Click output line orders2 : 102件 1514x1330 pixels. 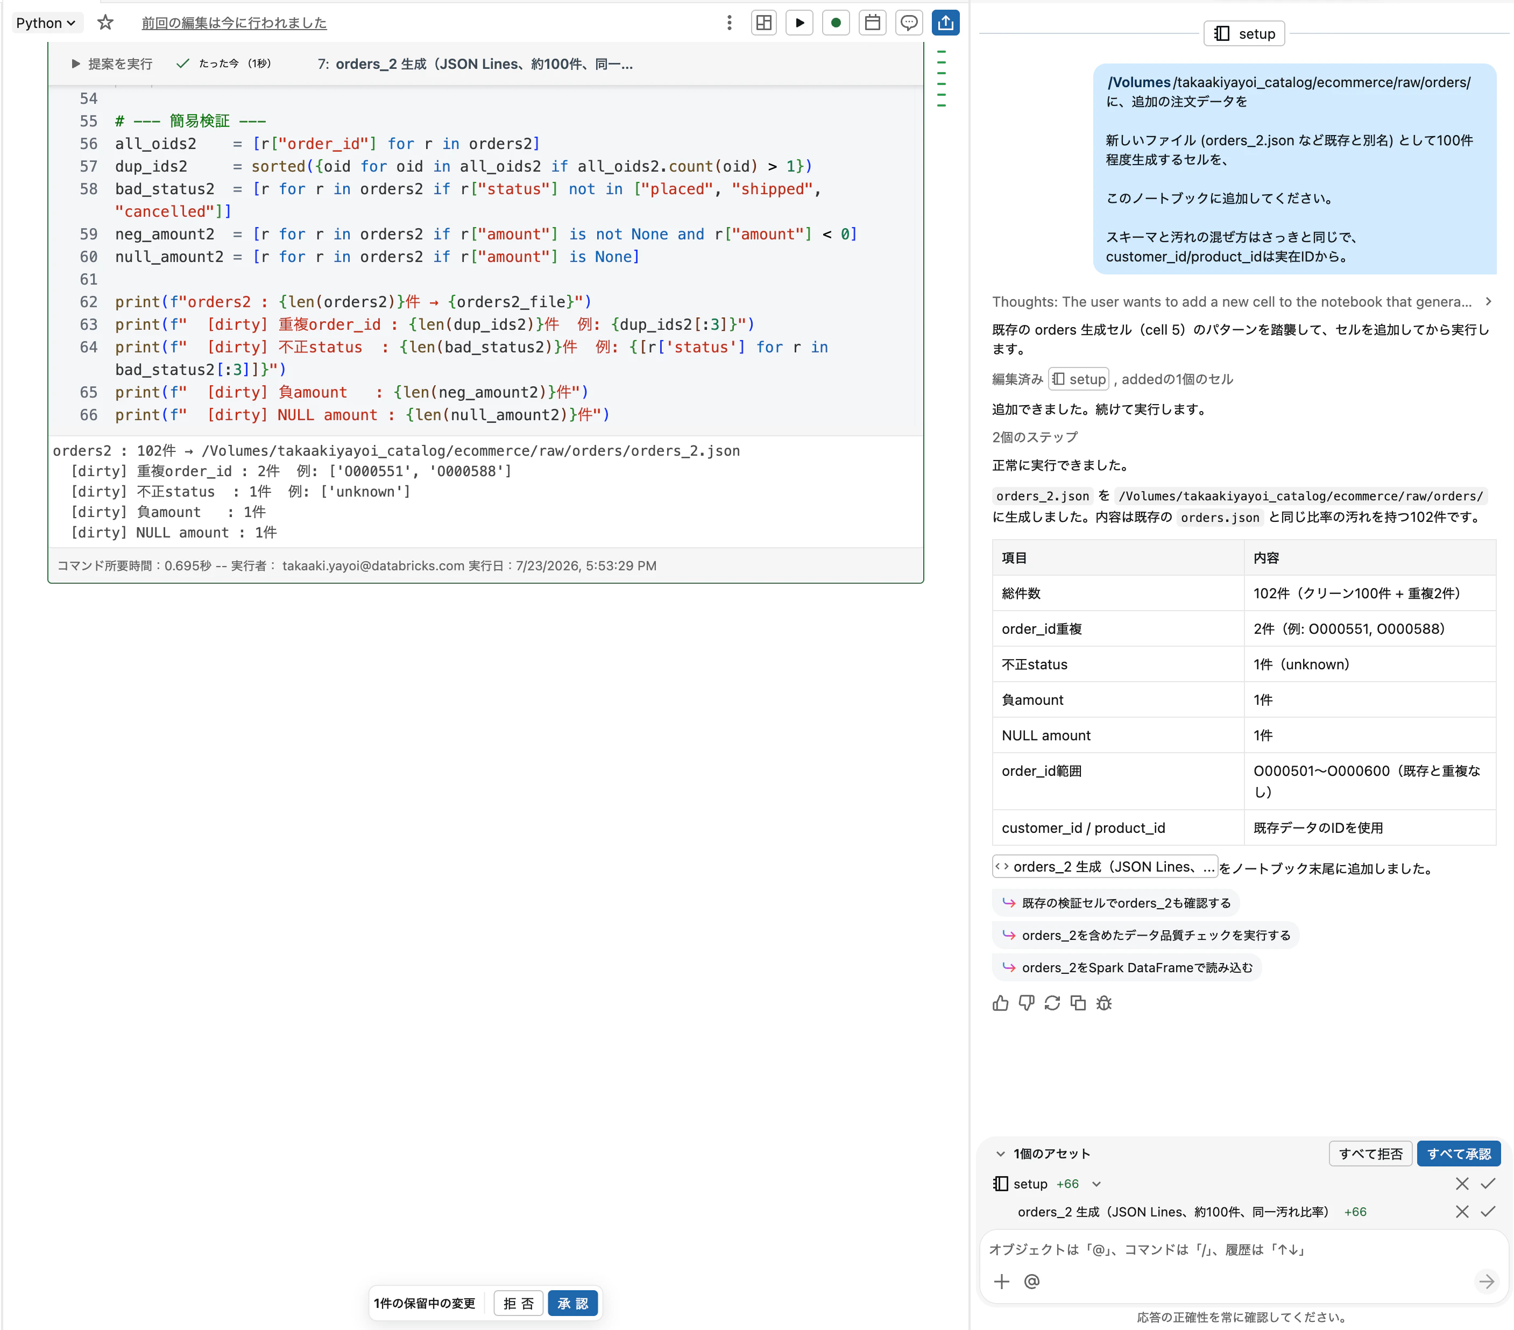(397, 451)
